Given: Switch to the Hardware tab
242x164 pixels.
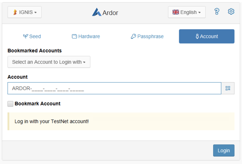Looking at the screenshot, I should [x=86, y=36].
